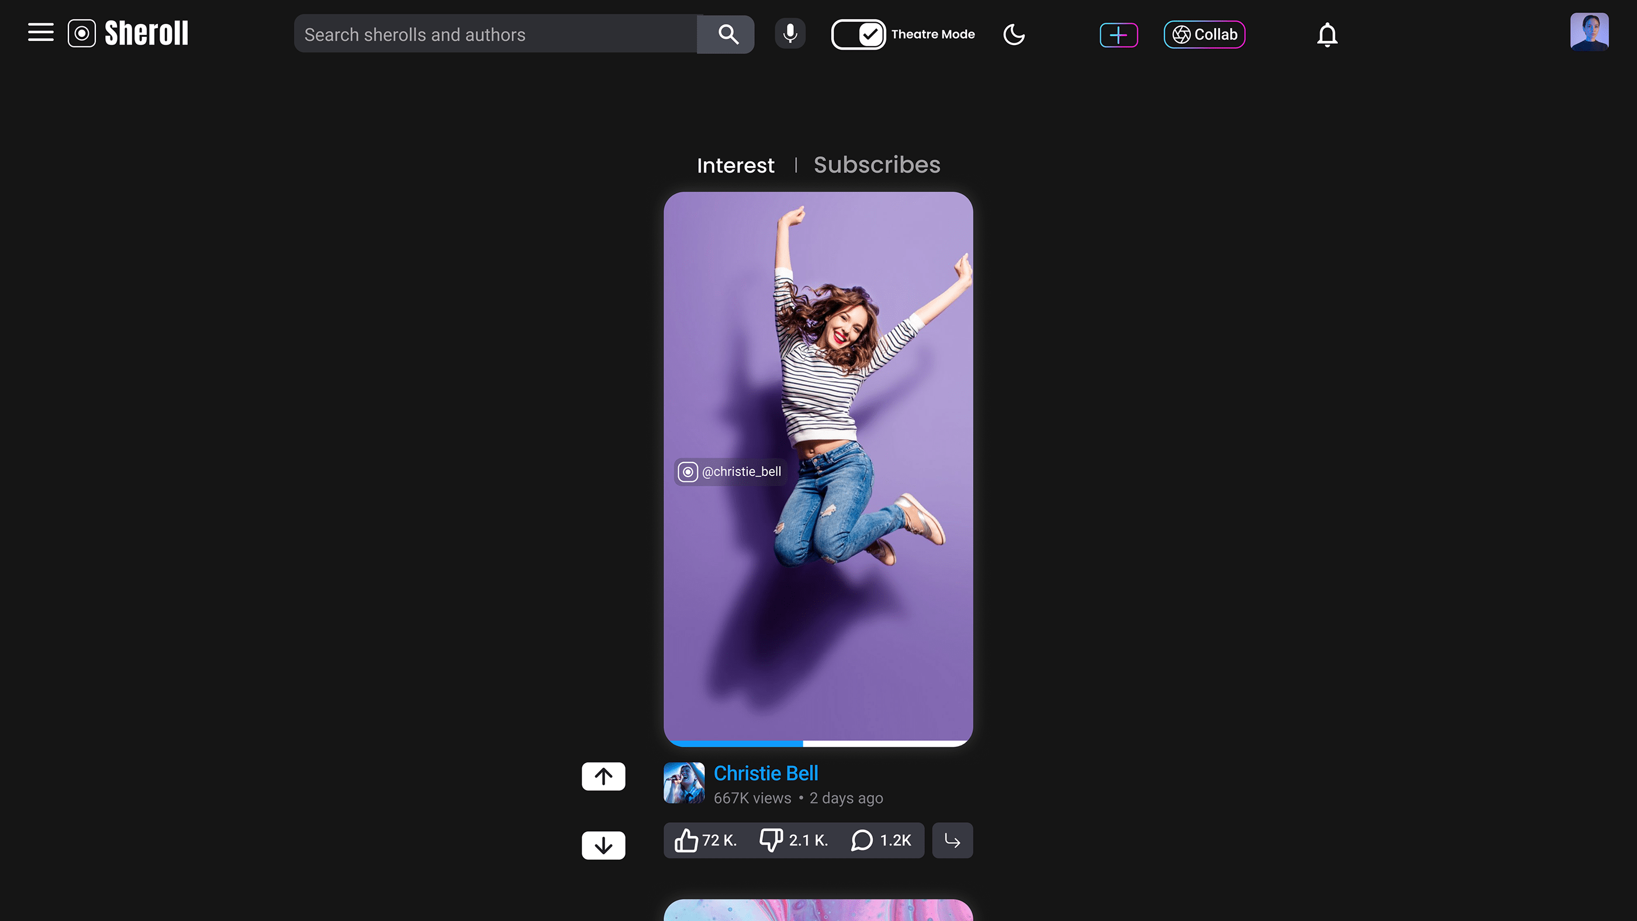Click the create plus button
The width and height of the screenshot is (1637, 921).
[x=1118, y=35]
